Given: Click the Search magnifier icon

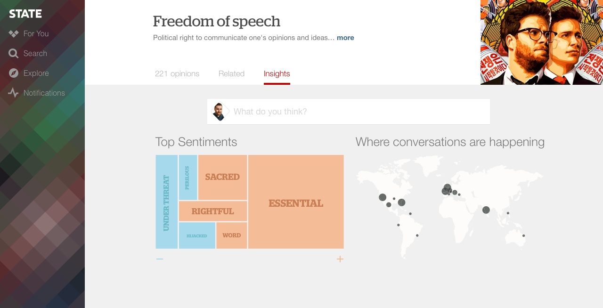Looking at the screenshot, I should click(x=13, y=53).
